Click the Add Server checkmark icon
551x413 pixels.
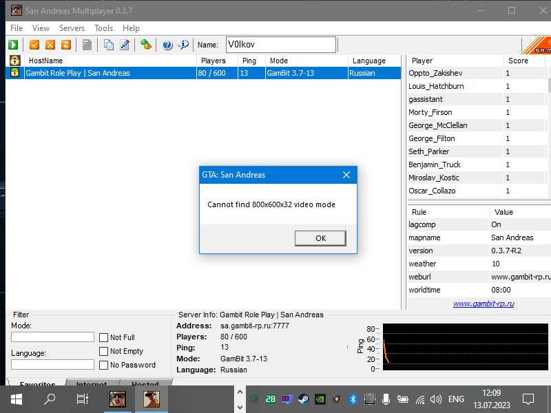pyautogui.click(x=34, y=45)
